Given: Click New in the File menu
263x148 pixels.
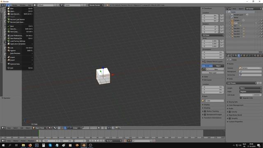Looking at the screenshot, I should tap(20, 8).
